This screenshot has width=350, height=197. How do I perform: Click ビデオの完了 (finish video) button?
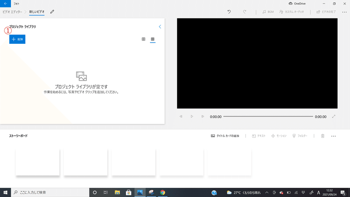[326, 12]
